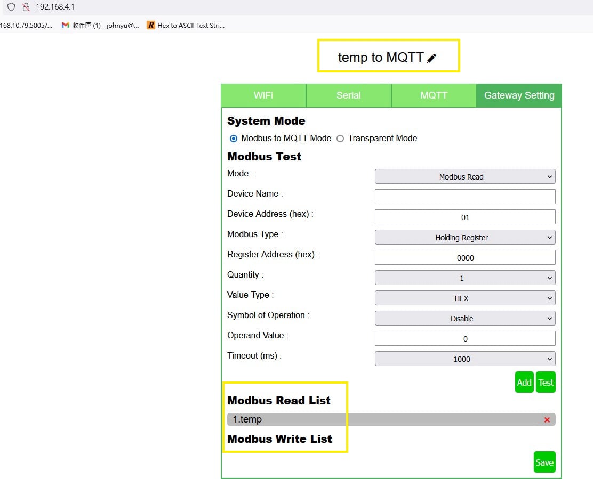Screen dimensions: 593x479
Task: Expand the Modbus Type dropdown
Action: 464,238
